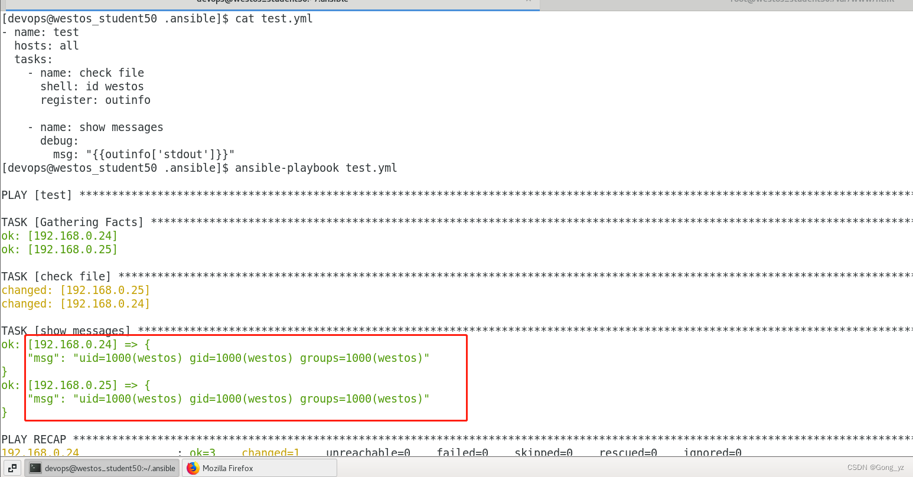The width and height of the screenshot is (913, 477).
Task: Click the 'tasks:' line
Action: pyautogui.click(x=34, y=59)
